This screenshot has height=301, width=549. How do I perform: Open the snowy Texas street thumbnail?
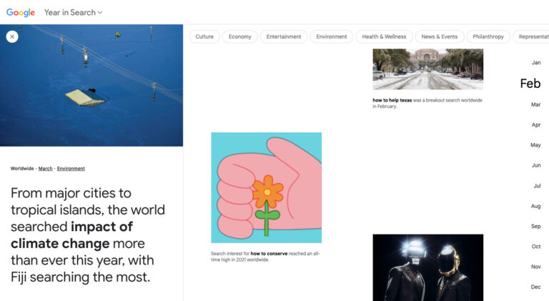coord(428,69)
